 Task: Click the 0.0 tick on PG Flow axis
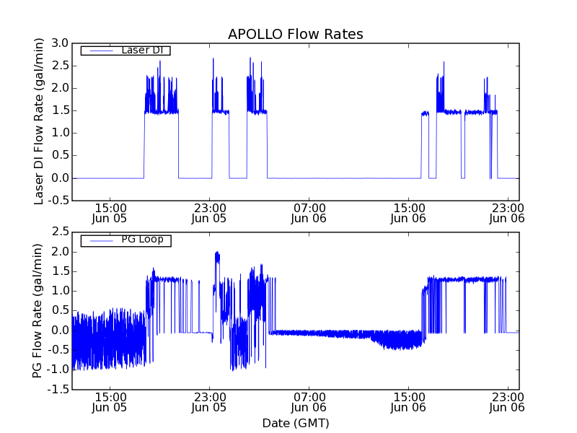tap(60, 331)
